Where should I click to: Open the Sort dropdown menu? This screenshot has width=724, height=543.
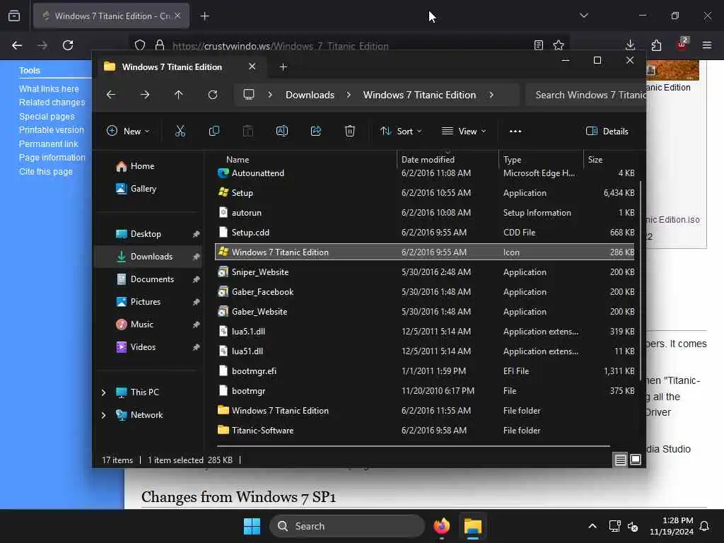(x=401, y=131)
